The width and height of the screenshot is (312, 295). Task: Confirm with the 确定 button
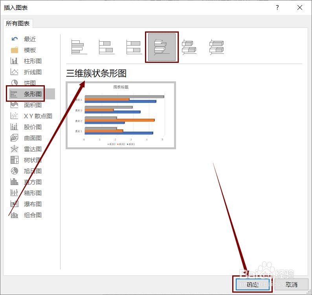coord(253,284)
